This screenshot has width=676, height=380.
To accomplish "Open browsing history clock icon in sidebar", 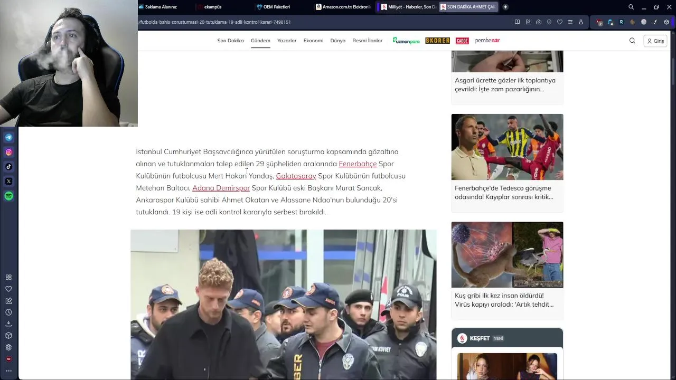I will 8,312.
